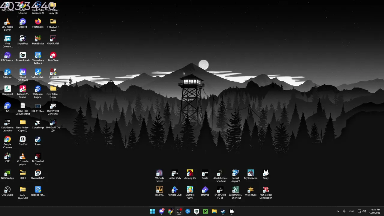
Task: Open Minecraft from the taskbar
Action: pyautogui.click(x=205, y=211)
